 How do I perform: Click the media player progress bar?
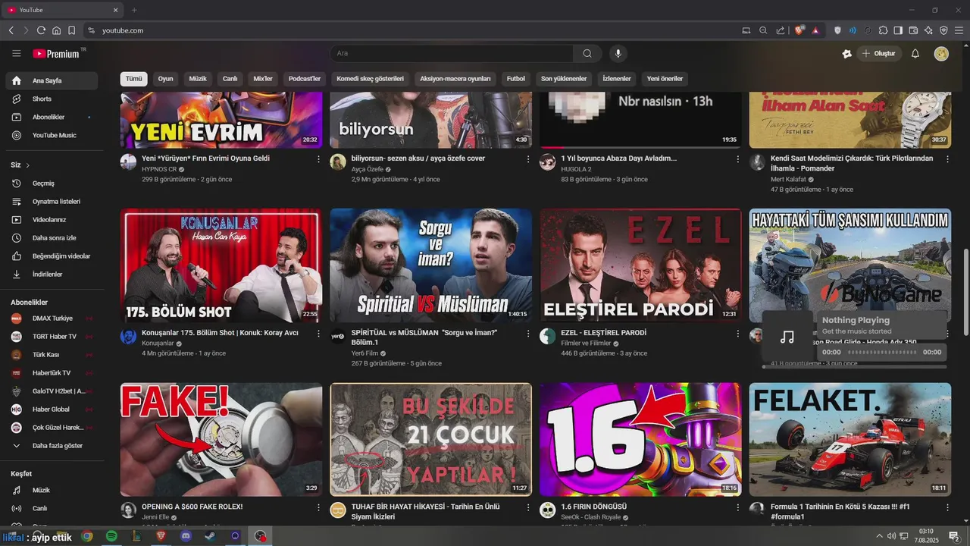(x=855, y=367)
